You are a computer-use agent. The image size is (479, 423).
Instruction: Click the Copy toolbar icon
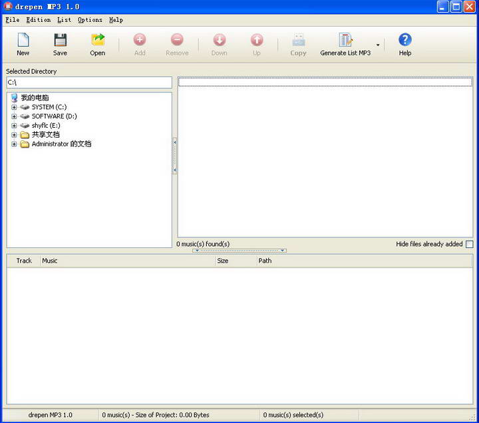(x=299, y=40)
